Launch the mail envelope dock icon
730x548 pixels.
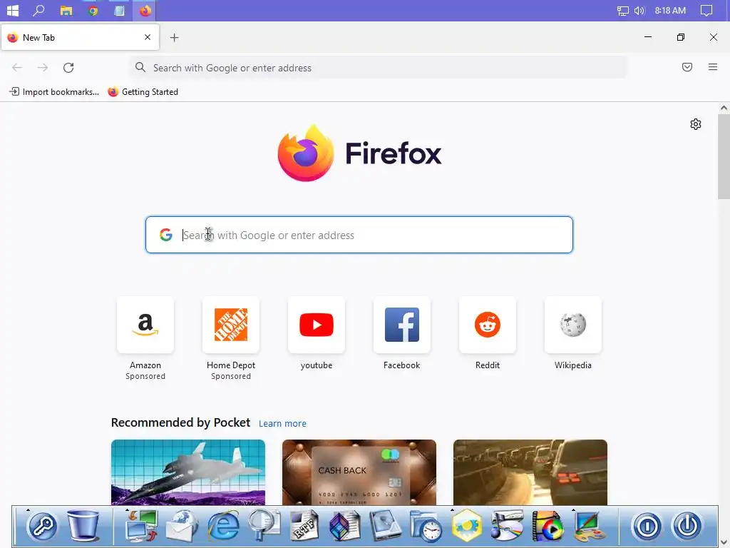(x=182, y=526)
